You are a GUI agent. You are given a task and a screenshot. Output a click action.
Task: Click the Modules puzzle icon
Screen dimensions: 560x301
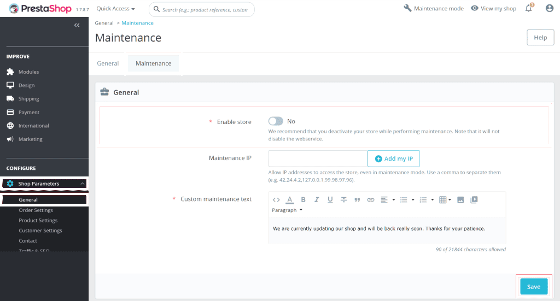(x=10, y=72)
